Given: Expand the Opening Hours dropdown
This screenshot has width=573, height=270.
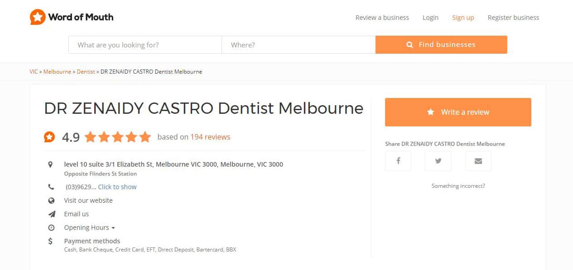Looking at the screenshot, I should tap(89, 228).
